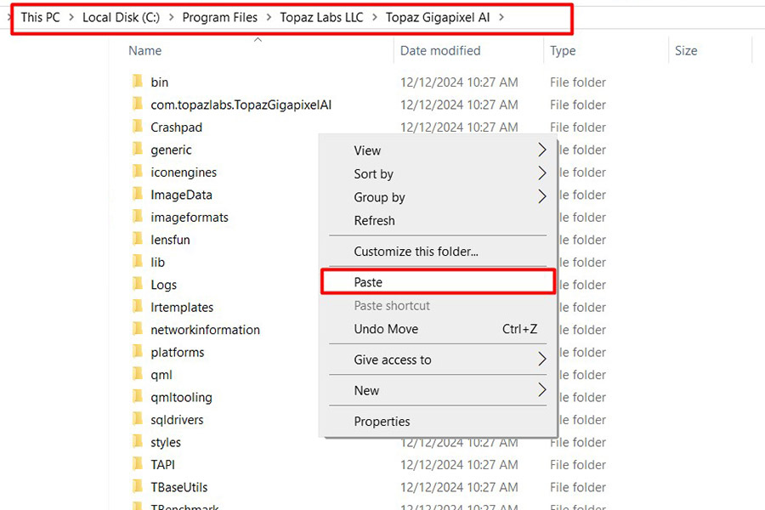Click the ImageData folder icon

tap(138, 194)
